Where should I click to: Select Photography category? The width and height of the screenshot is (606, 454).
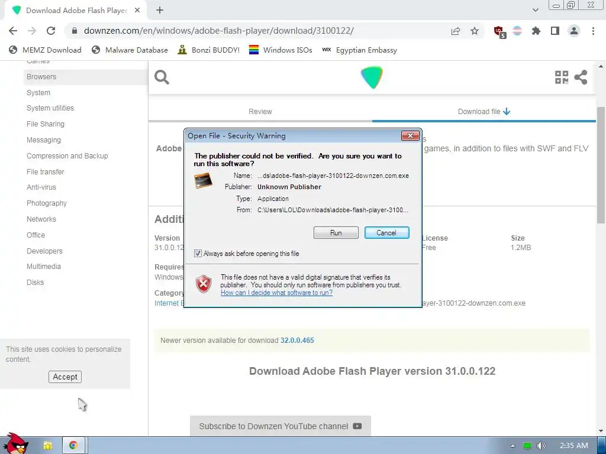tap(47, 203)
